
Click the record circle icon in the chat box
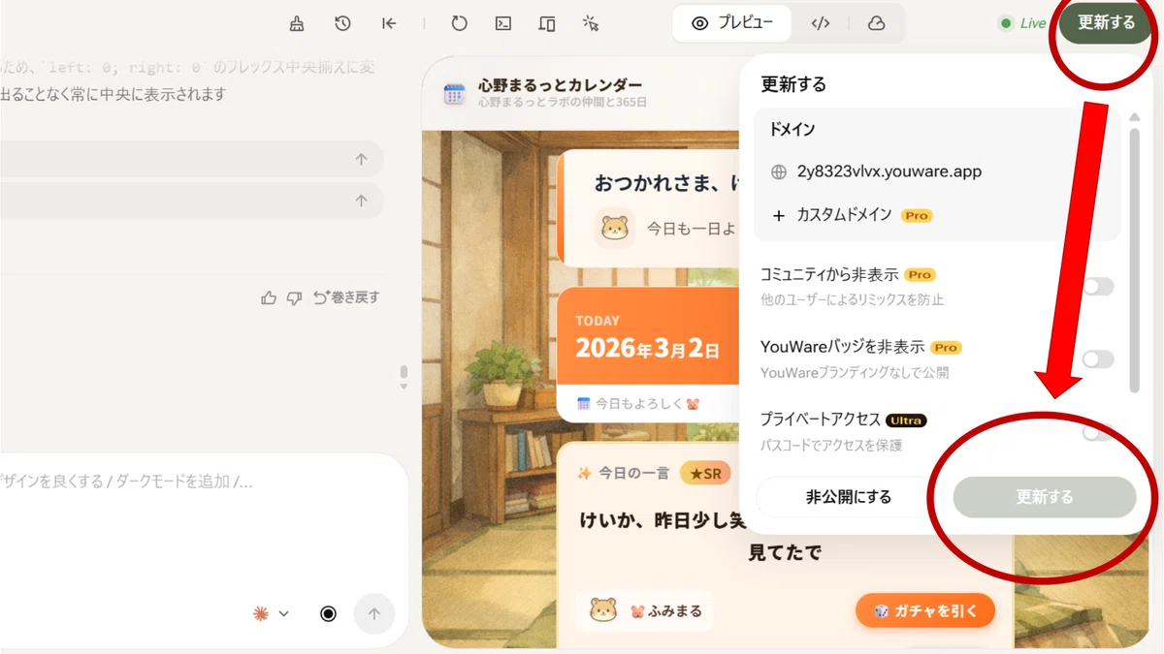(328, 613)
